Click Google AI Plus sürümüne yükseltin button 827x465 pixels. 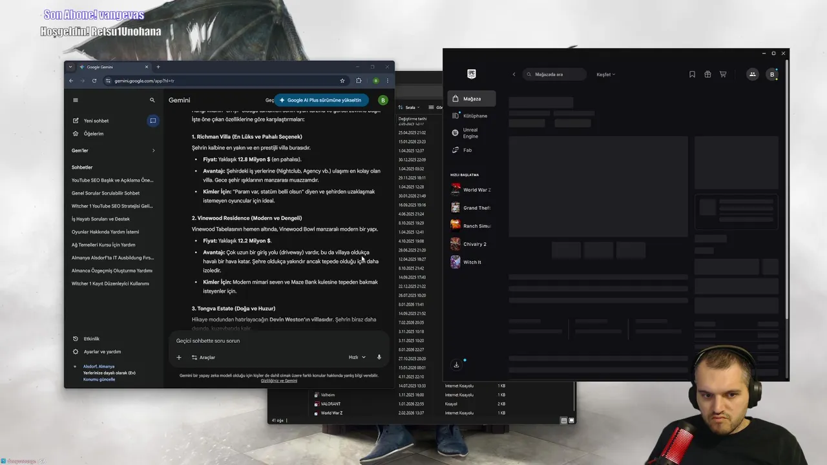click(321, 100)
